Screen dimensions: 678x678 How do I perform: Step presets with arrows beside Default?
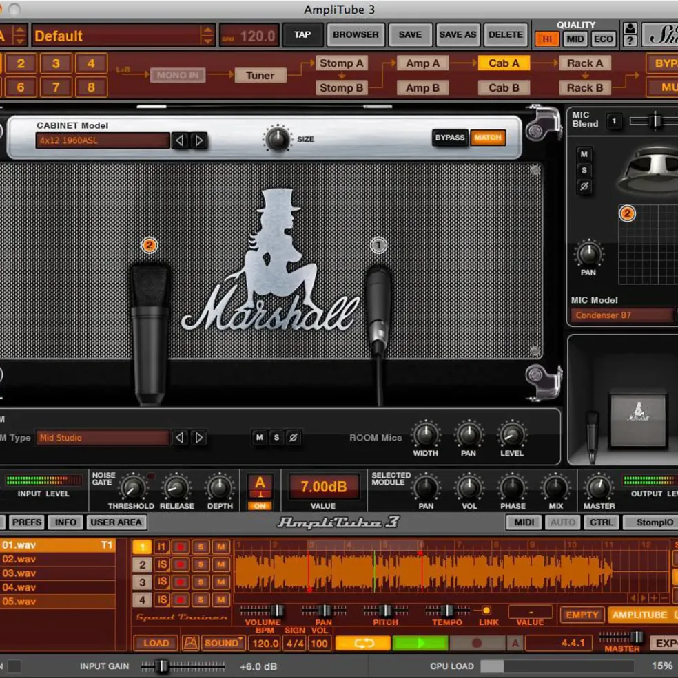point(207,36)
